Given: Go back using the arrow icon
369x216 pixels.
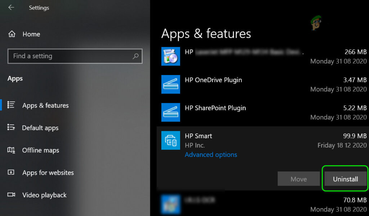Looking at the screenshot, I should click(11, 8).
